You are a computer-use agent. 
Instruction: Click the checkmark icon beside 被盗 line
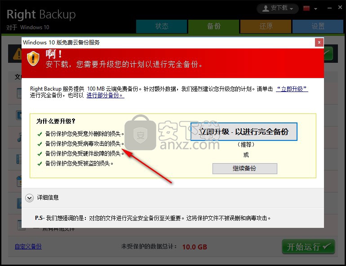(x=40, y=164)
